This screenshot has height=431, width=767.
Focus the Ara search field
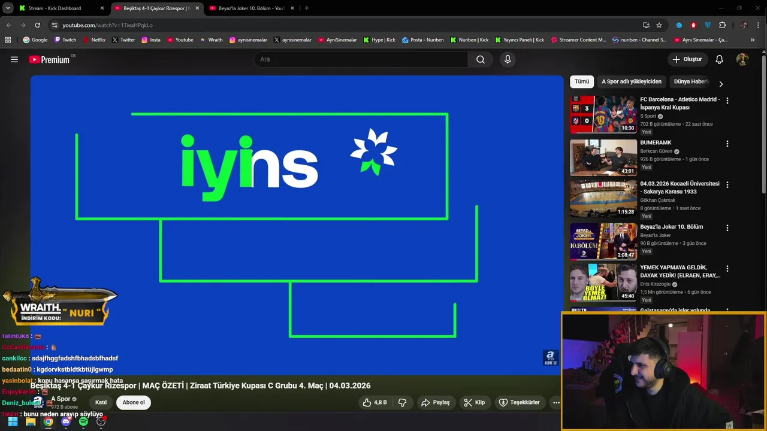[x=361, y=59]
